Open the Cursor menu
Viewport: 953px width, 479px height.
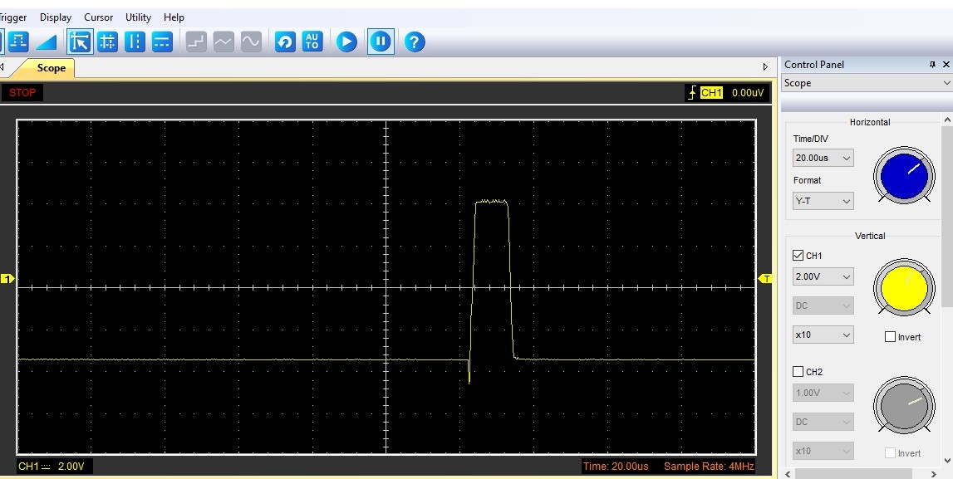(99, 17)
